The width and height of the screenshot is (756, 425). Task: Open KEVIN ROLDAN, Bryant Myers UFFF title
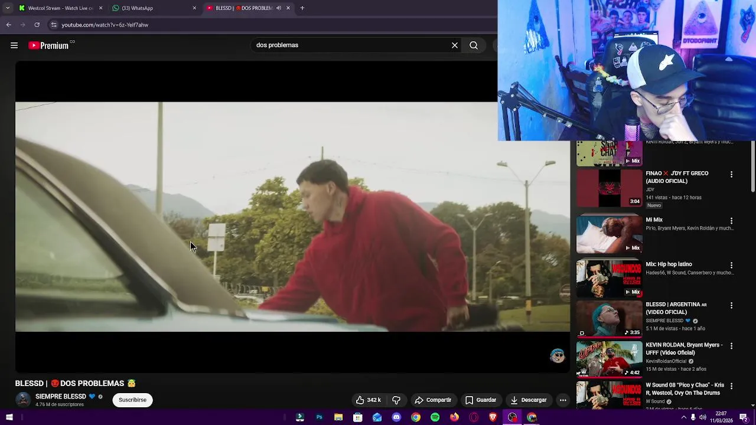click(684, 349)
